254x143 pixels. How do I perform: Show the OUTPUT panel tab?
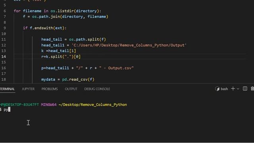tap(71, 89)
